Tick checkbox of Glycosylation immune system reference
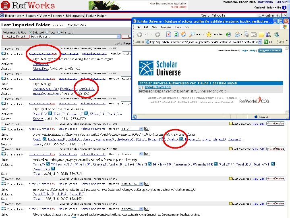This screenshot has width=290, height=218. (x=3, y=99)
